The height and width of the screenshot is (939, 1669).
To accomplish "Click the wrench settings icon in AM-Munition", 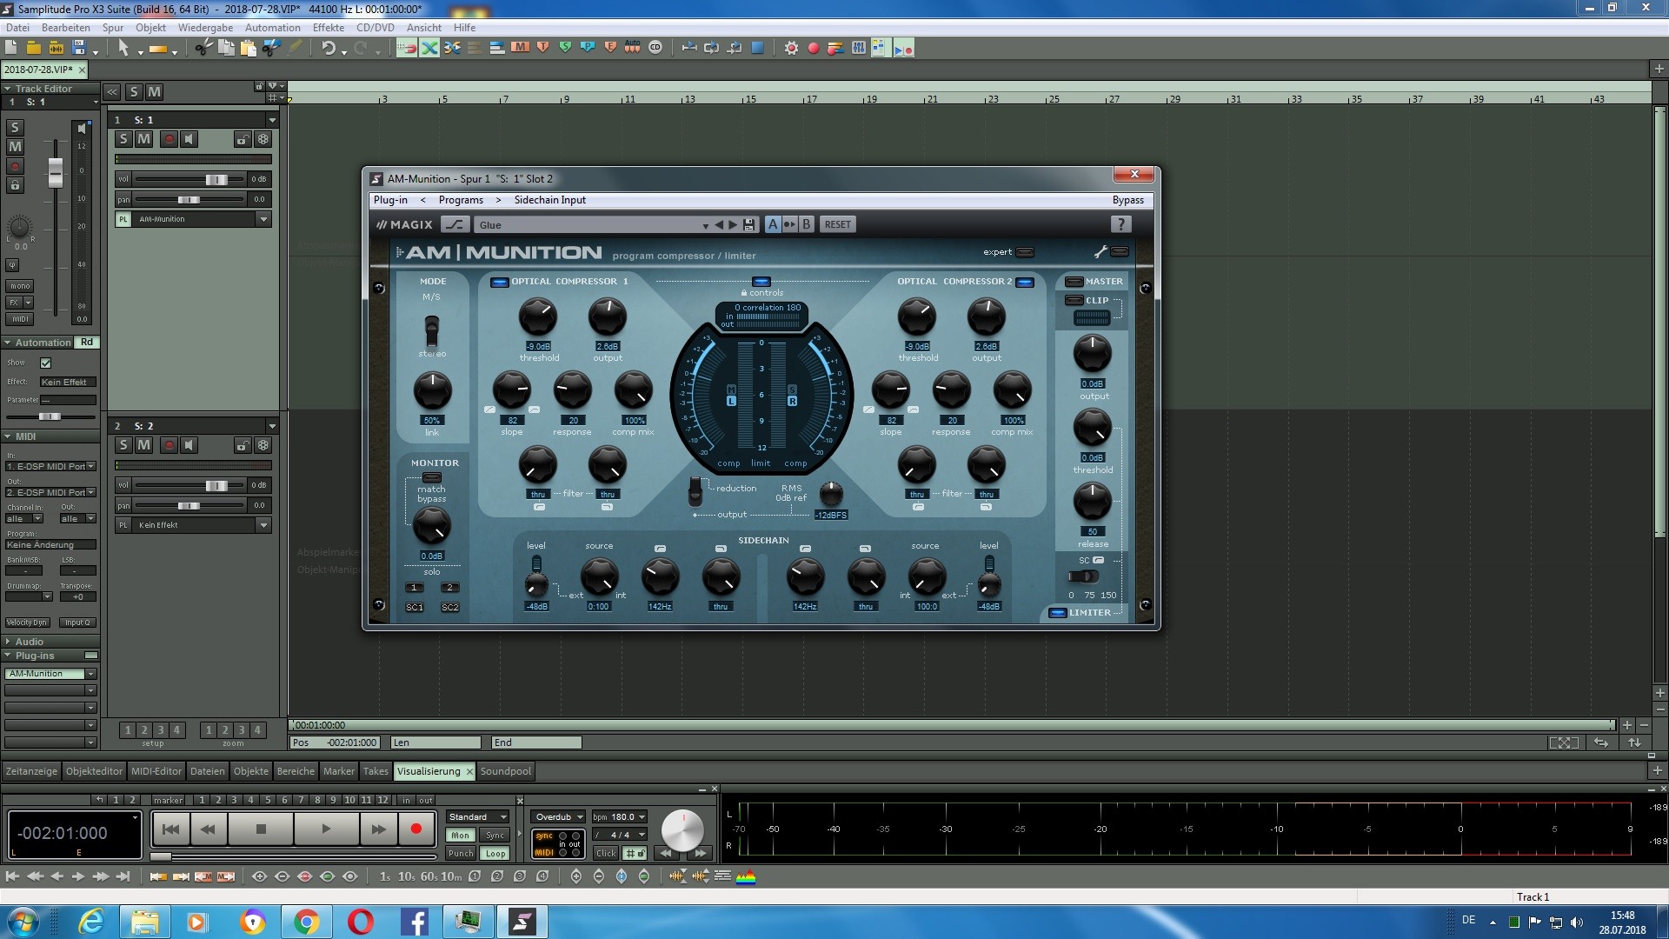I will [1100, 252].
